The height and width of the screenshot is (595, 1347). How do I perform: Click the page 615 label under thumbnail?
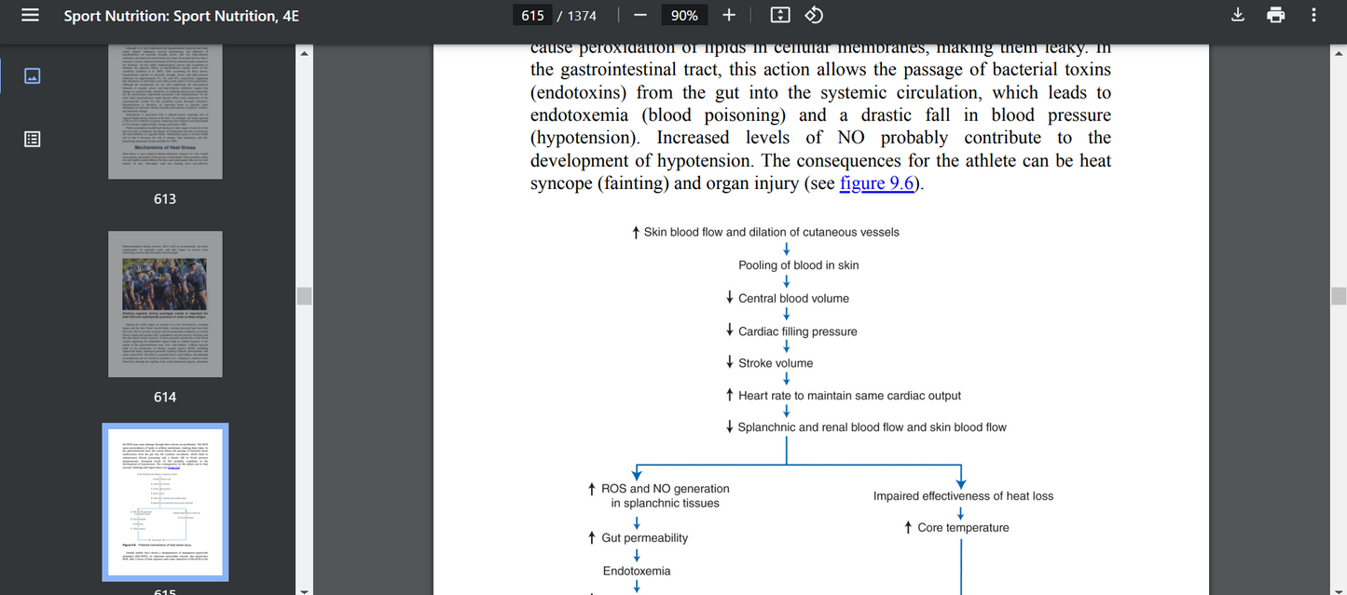tap(165, 591)
